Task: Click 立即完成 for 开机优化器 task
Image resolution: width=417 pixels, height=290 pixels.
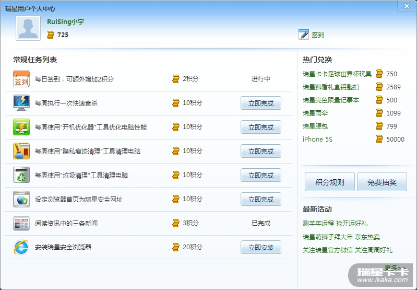Action: 261,127
